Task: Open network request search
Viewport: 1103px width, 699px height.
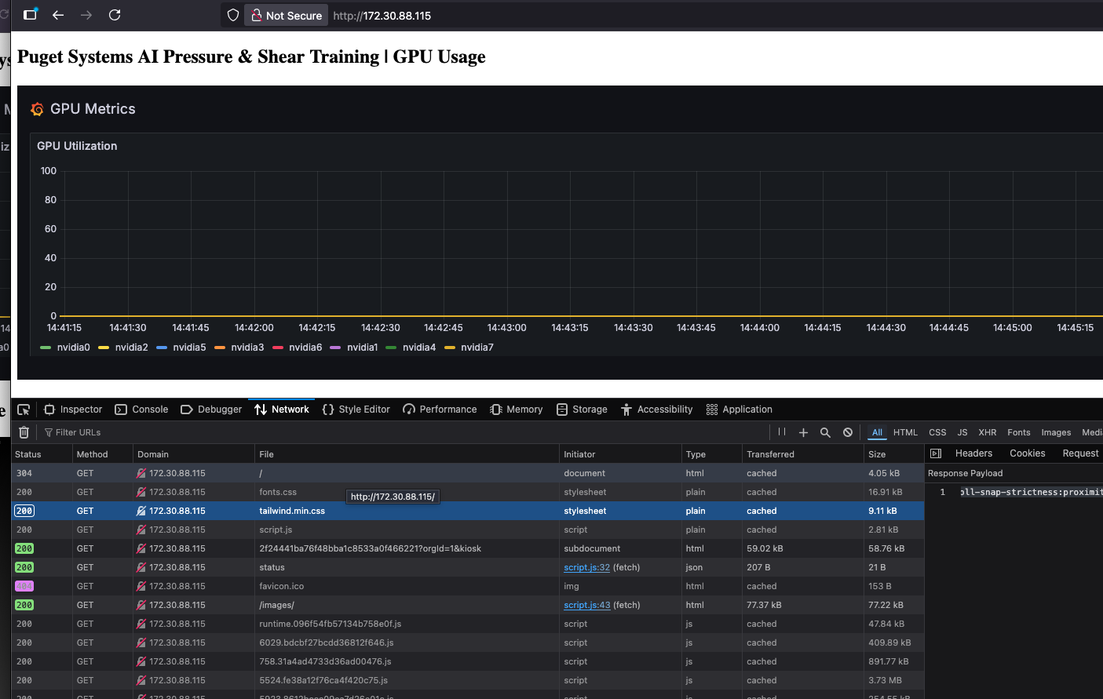Action: pos(824,431)
